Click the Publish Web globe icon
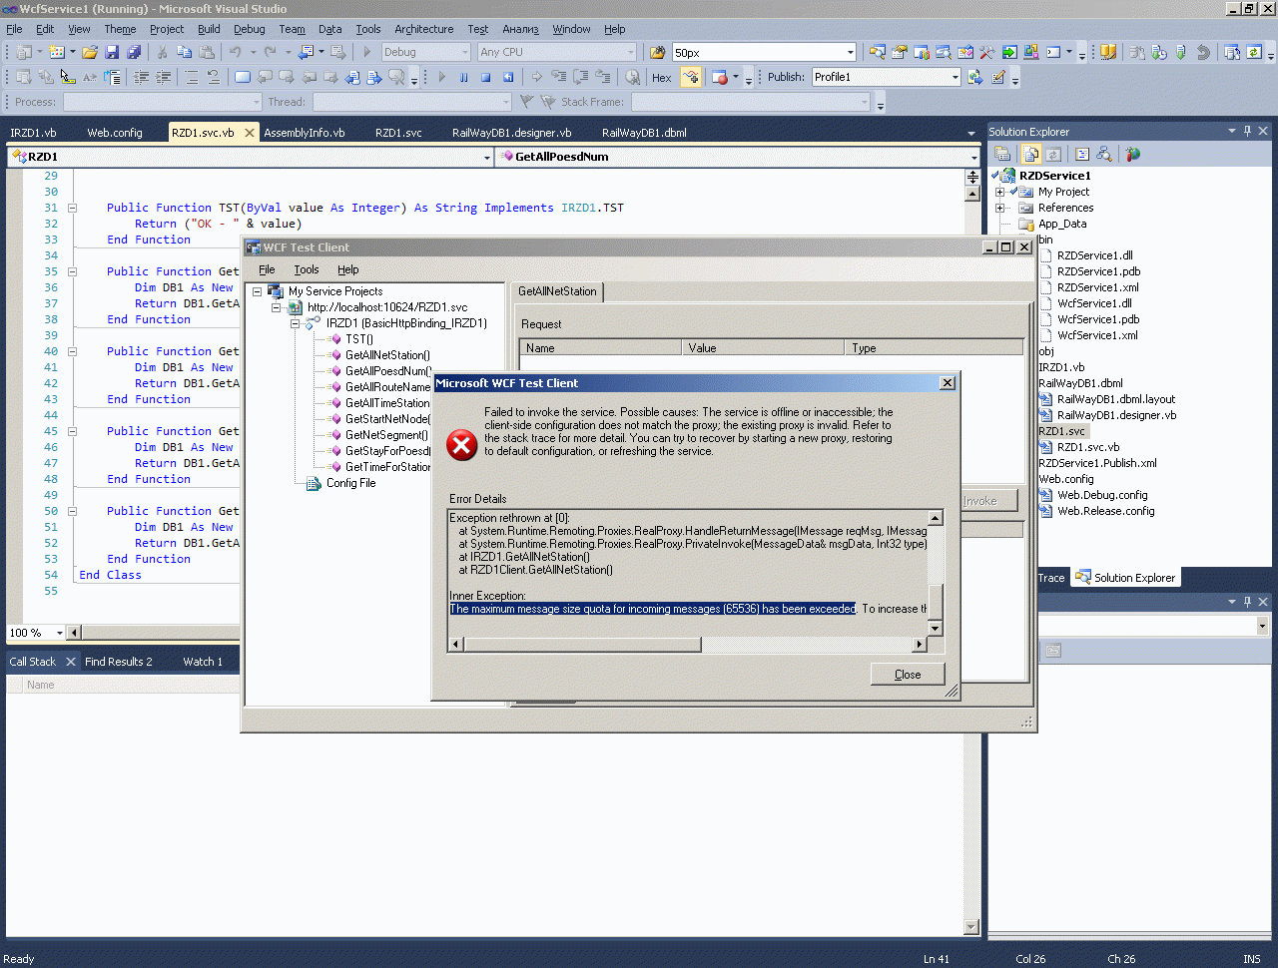1278x968 pixels. tap(975, 77)
